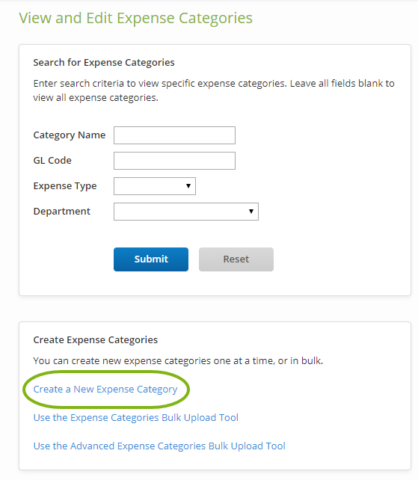This screenshot has width=418, height=480.
Task: Click the Create Expense Categories heading
Action: point(95,340)
